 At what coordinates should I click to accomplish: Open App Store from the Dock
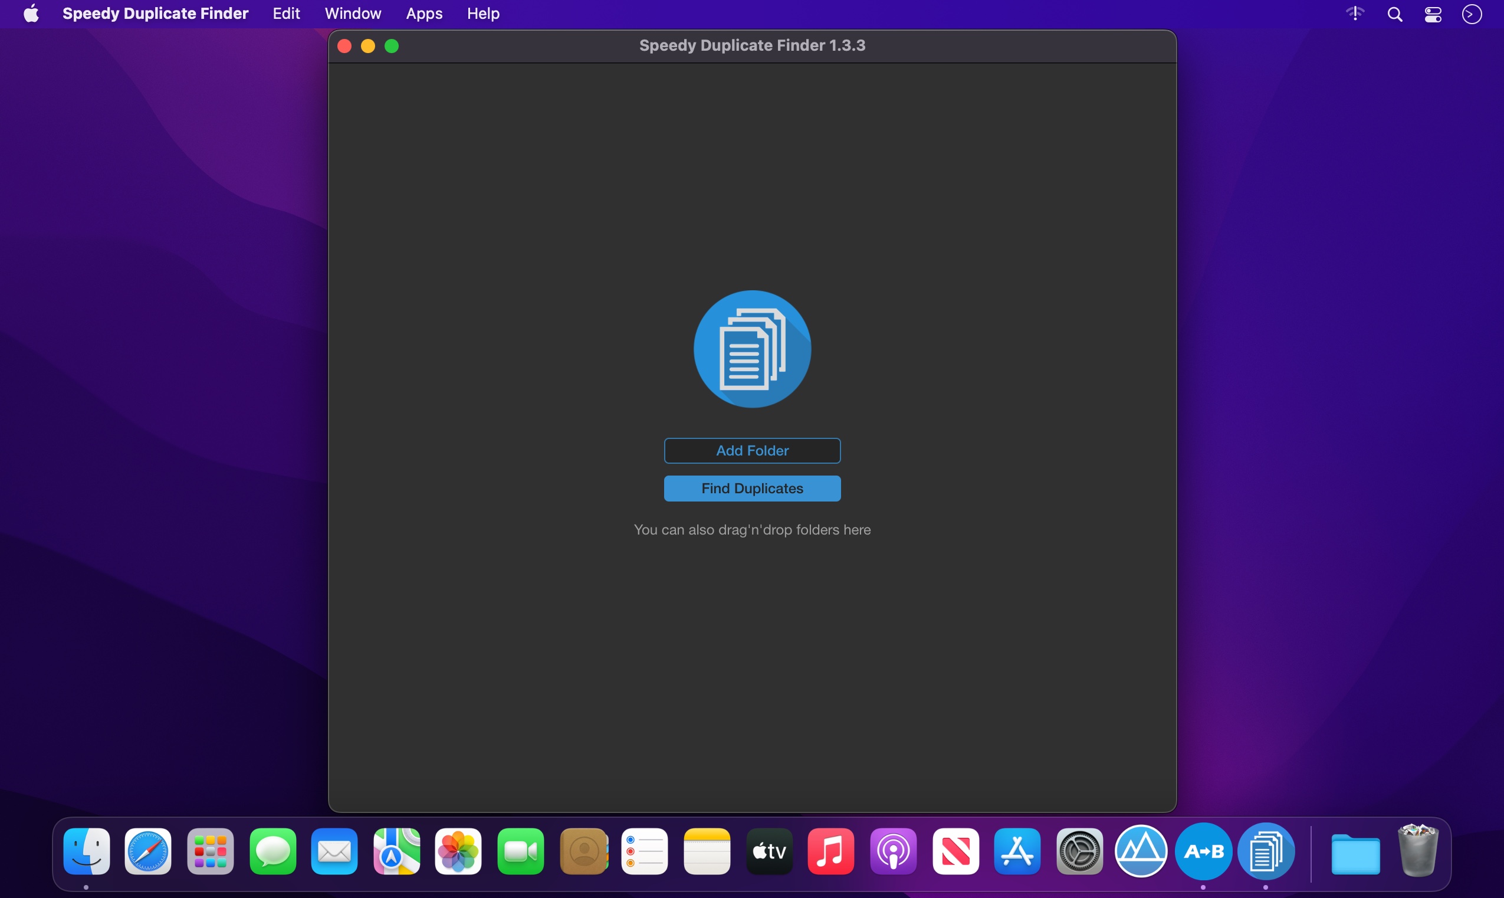pos(1017,851)
